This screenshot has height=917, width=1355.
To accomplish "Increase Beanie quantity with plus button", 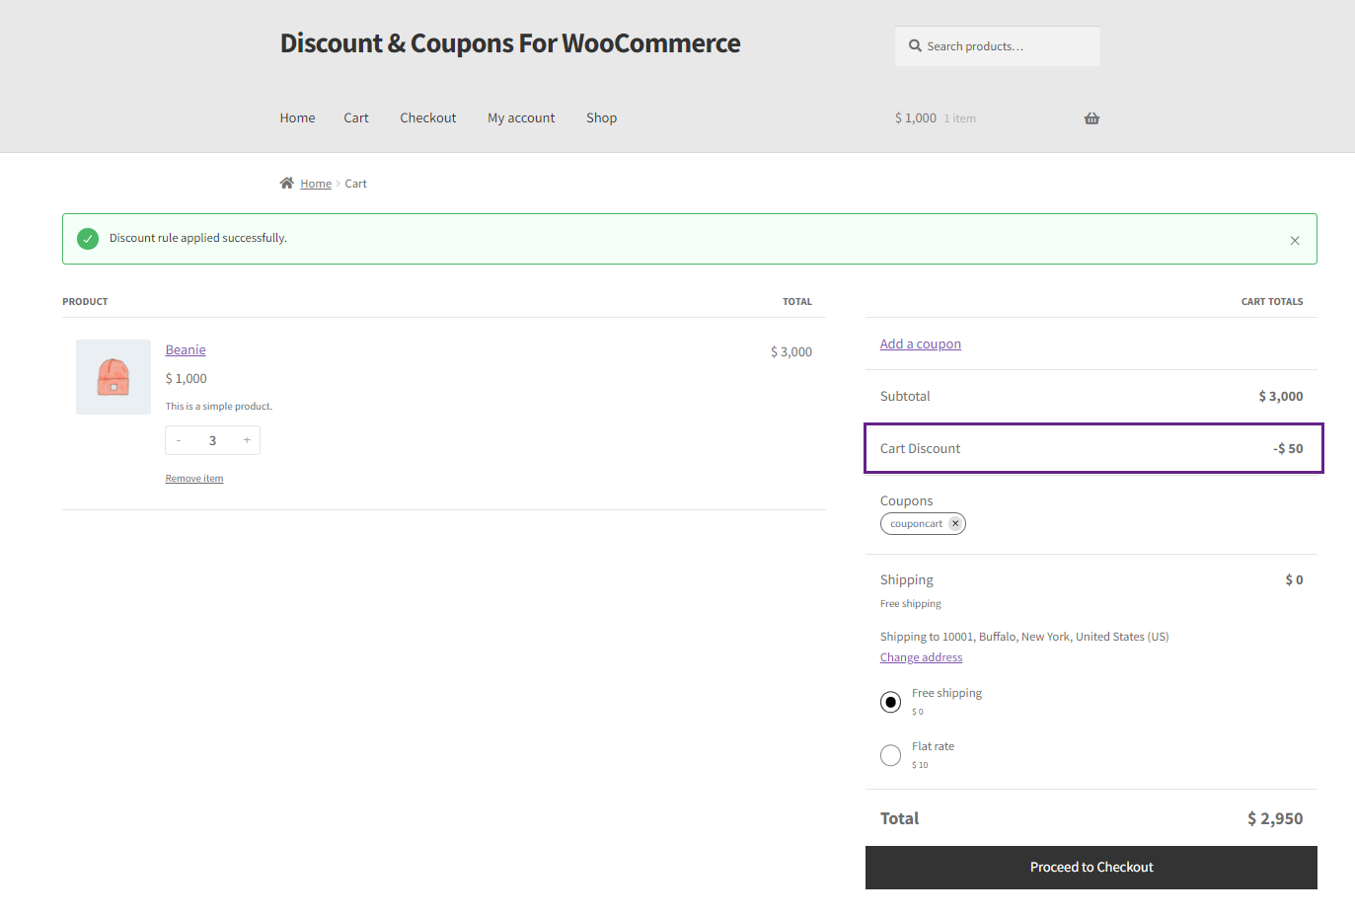I will (247, 440).
